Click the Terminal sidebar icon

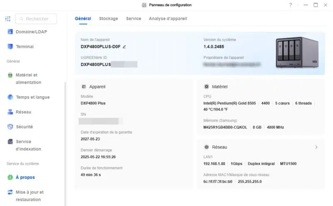(10, 46)
